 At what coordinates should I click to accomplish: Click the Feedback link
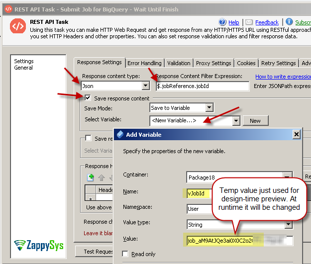click(267, 22)
